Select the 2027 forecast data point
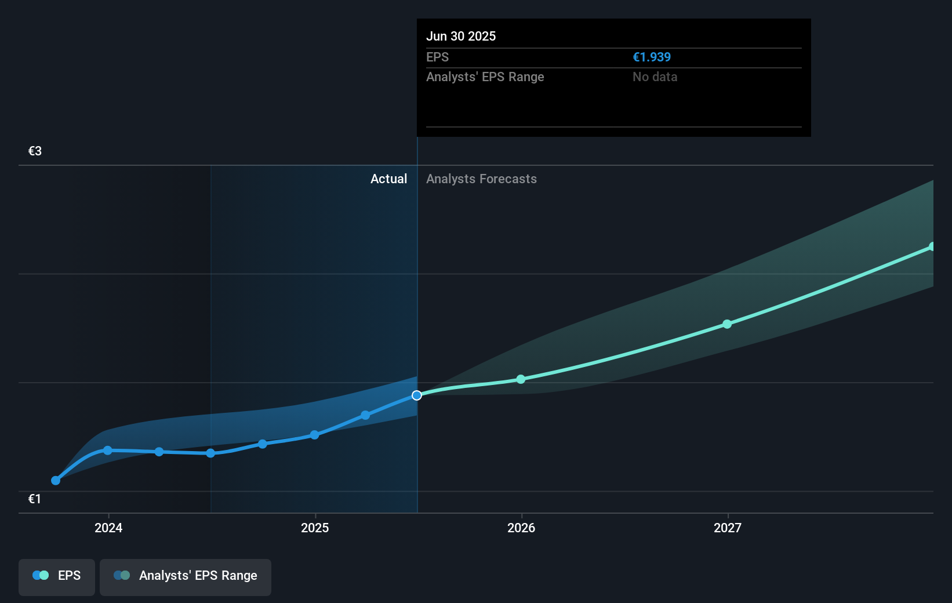 pos(727,325)
